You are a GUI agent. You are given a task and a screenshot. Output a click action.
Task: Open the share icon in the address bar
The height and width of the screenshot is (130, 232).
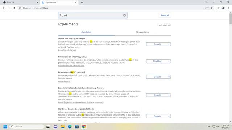pyautogui.click(x=206, y=8)
